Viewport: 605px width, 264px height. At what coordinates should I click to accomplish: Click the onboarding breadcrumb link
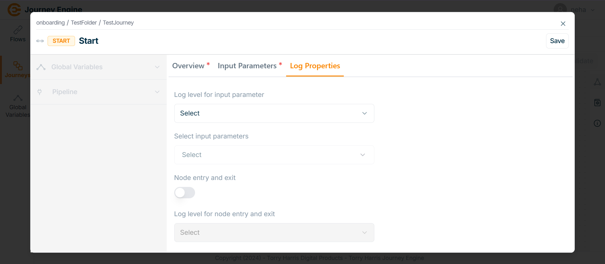(50, 23)
